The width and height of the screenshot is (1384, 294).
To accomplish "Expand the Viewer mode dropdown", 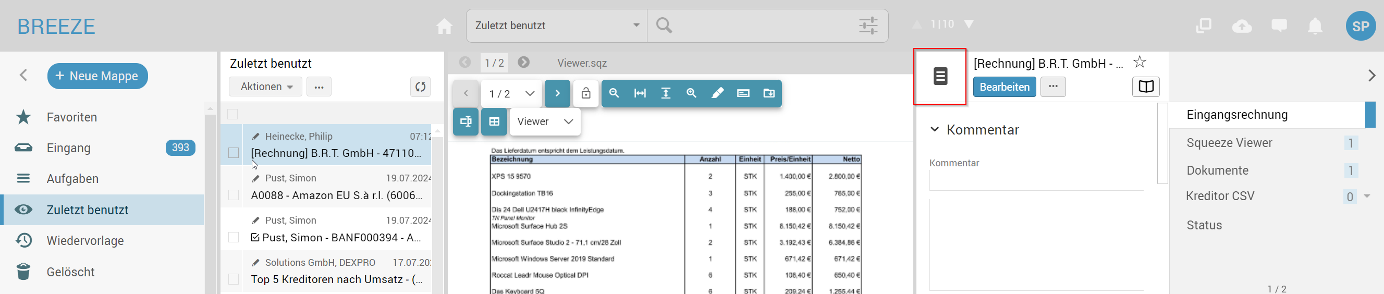I will (x=544, y=121).
